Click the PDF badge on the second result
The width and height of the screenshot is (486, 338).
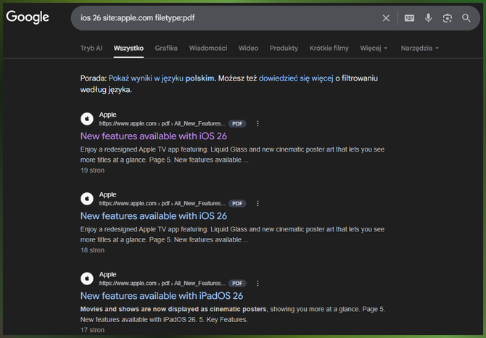[237, 204]
